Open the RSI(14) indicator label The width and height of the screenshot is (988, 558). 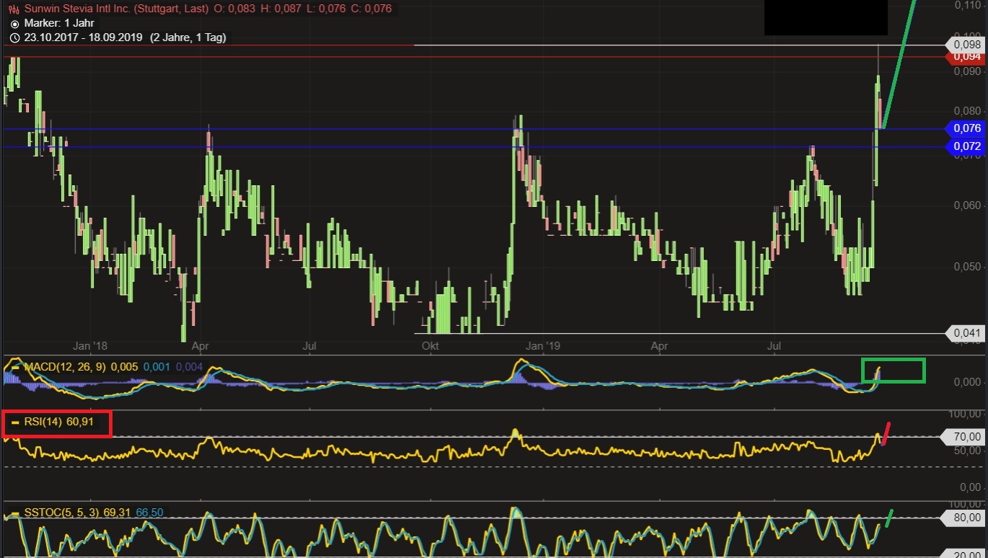click(x=43, y=422)
